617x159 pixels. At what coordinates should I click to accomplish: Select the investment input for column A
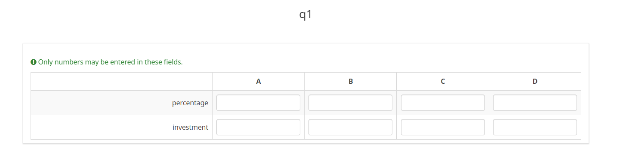pyautogui.click(x=258, y=127)
